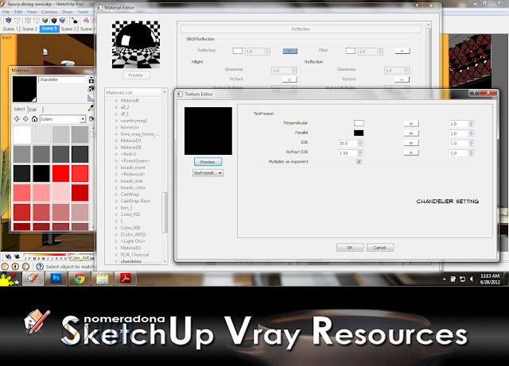Go back in the Materials browser

(x=17, y=119)
